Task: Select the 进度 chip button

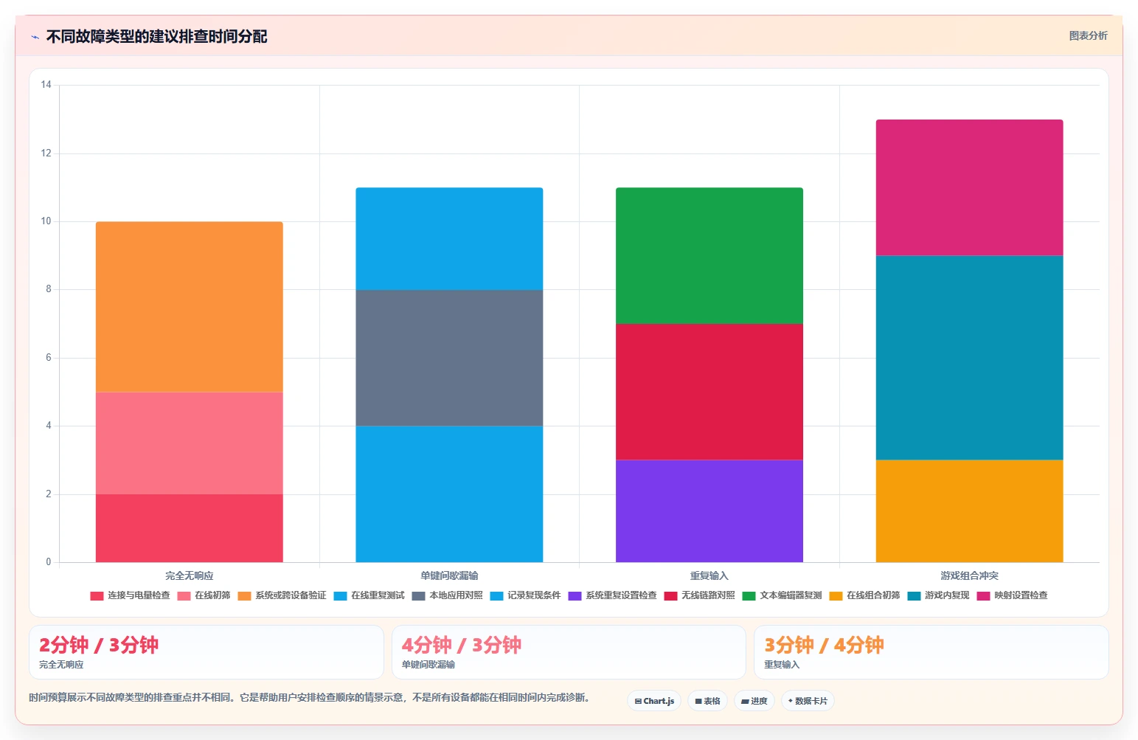Action: 754,701
